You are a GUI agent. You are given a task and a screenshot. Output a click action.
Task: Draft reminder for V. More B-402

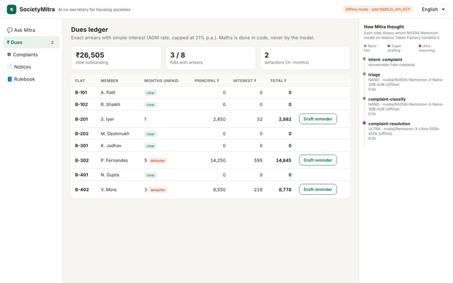point(318,189)
